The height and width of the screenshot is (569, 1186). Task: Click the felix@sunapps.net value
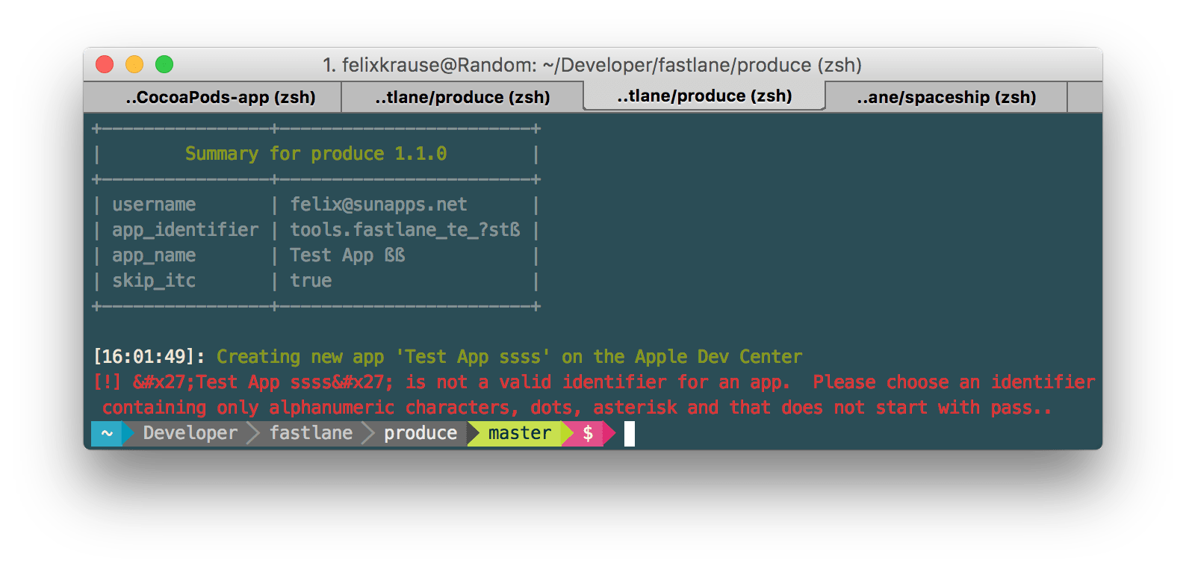tap(379, 205)
